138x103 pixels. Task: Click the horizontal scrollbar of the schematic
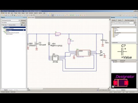pyautogui.click(x=71, y=89)
